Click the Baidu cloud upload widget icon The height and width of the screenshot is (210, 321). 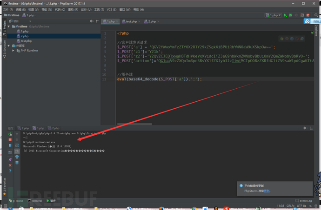pos(307,21)
